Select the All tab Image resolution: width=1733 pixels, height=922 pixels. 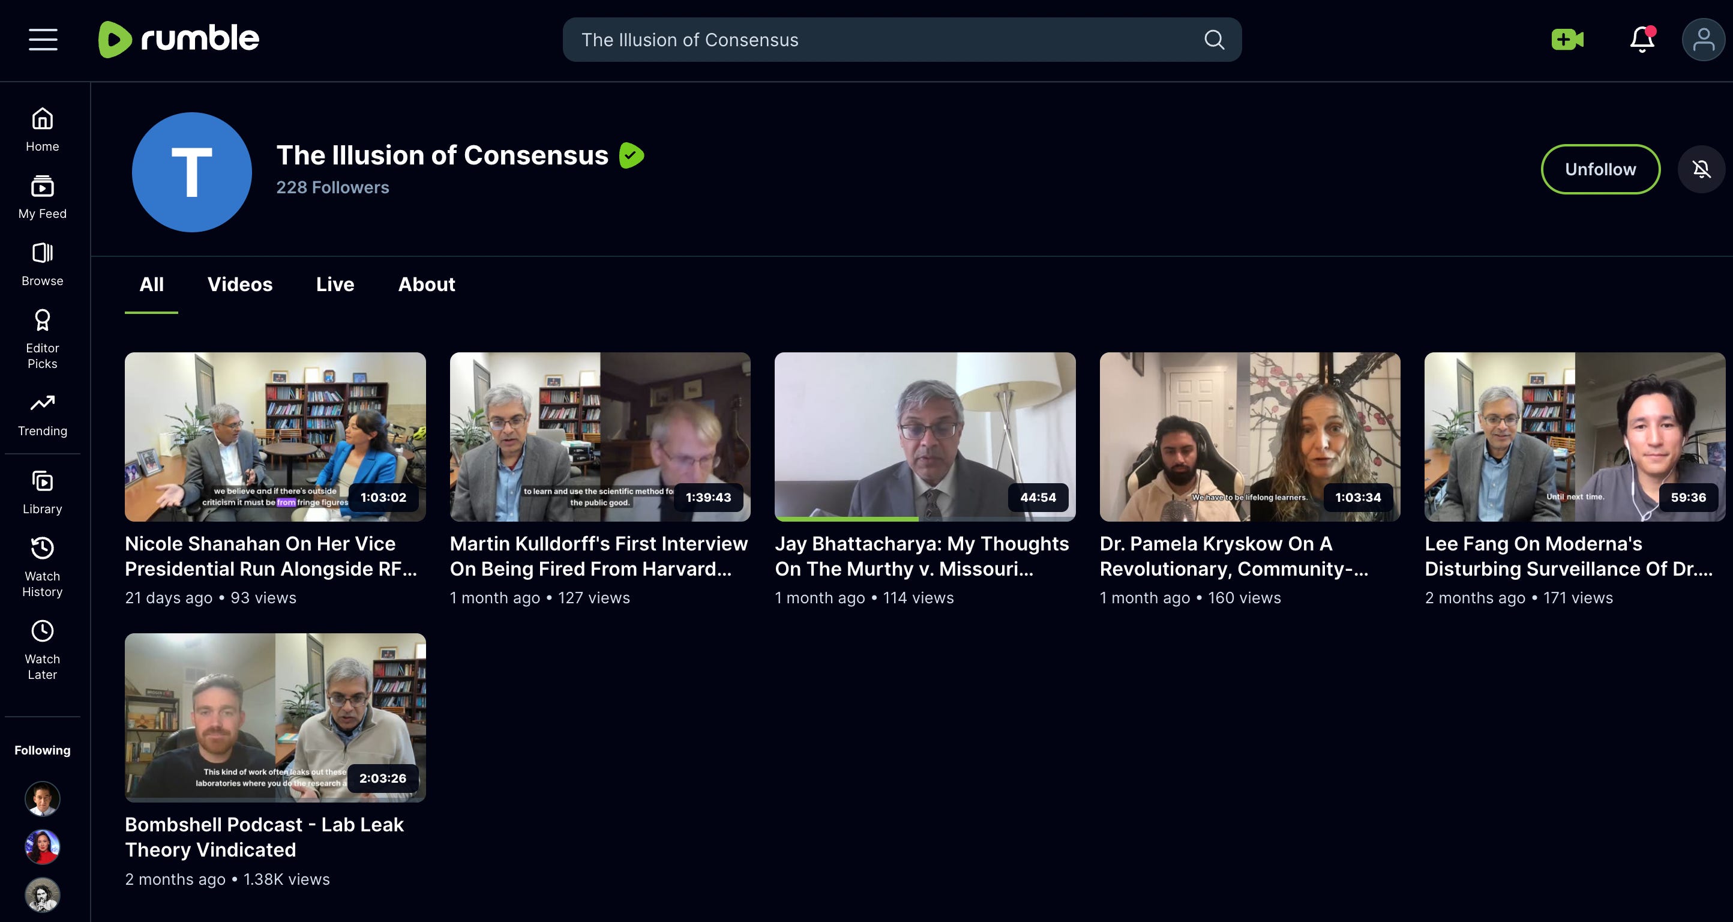click(x=151, y=285)
